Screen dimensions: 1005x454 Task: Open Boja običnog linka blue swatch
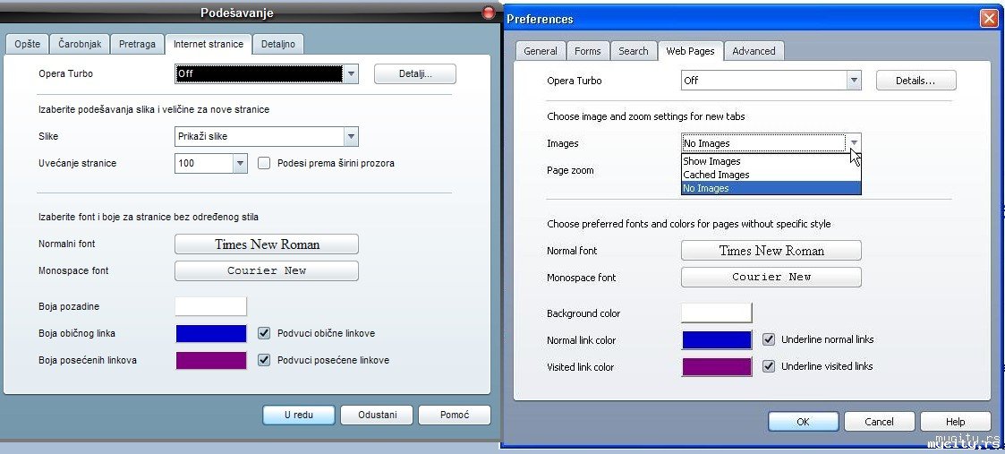[x=211, y=333]
